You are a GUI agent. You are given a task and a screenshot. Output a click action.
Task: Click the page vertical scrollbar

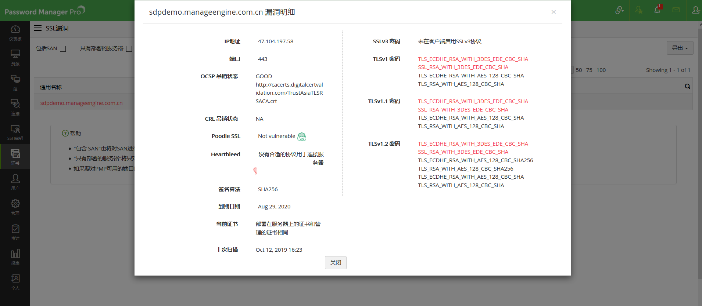click(x=700, y=154)
